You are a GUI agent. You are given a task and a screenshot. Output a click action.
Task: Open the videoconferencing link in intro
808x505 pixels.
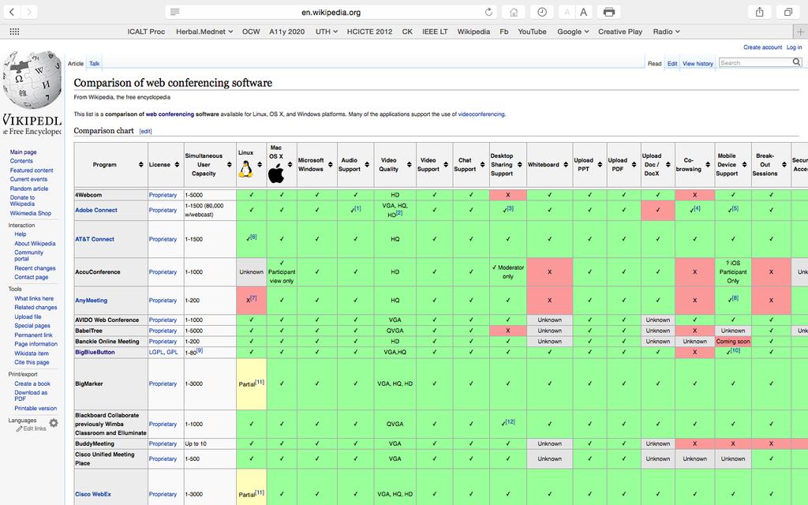pos(481,114)
